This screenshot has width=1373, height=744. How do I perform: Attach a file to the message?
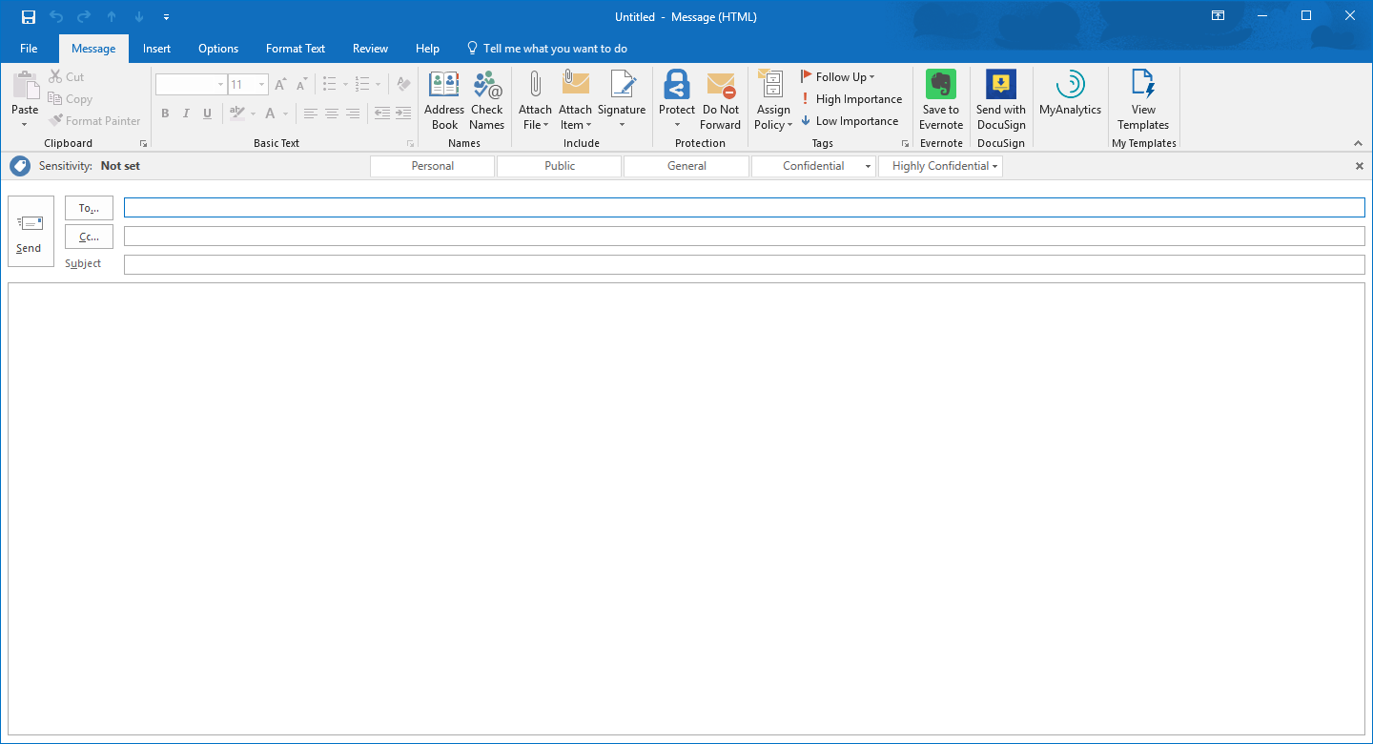[534, 99]
